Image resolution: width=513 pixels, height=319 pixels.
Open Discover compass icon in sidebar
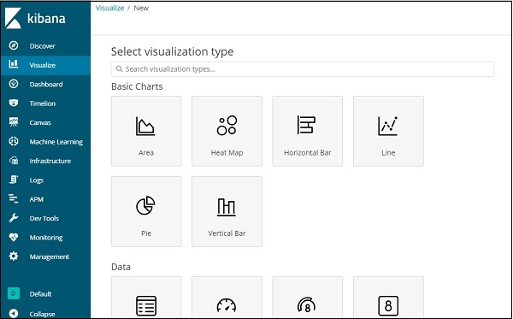point(14,45)
